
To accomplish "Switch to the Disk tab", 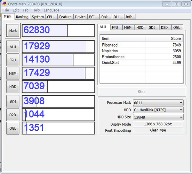I will [106, 17].
